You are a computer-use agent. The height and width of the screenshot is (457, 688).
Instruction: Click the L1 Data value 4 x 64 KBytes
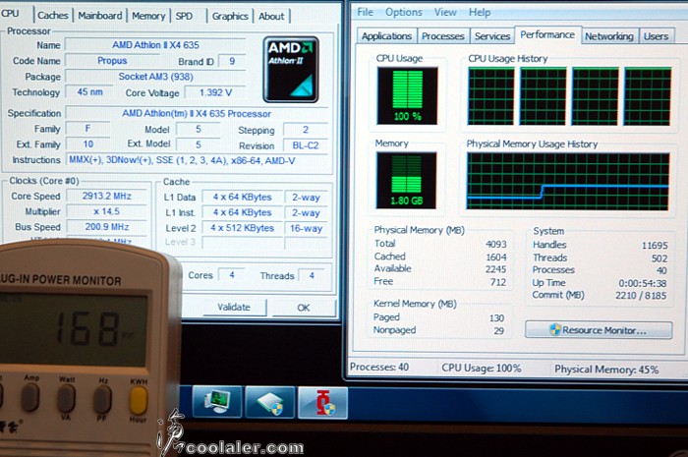click(x=242, y=197)
